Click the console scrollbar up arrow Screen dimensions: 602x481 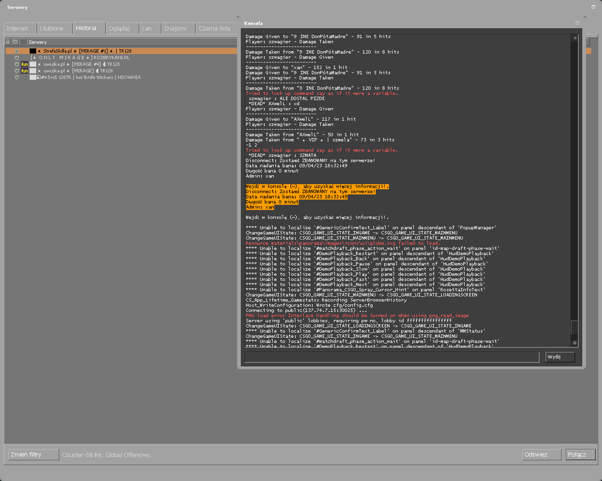pos(575,38)
